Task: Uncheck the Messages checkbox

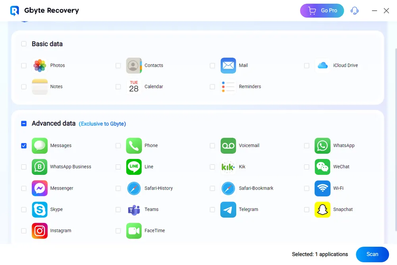Action: point(24,146)
